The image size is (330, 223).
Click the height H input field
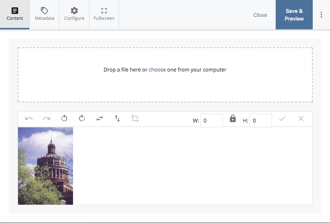click(x=261, y=121)
